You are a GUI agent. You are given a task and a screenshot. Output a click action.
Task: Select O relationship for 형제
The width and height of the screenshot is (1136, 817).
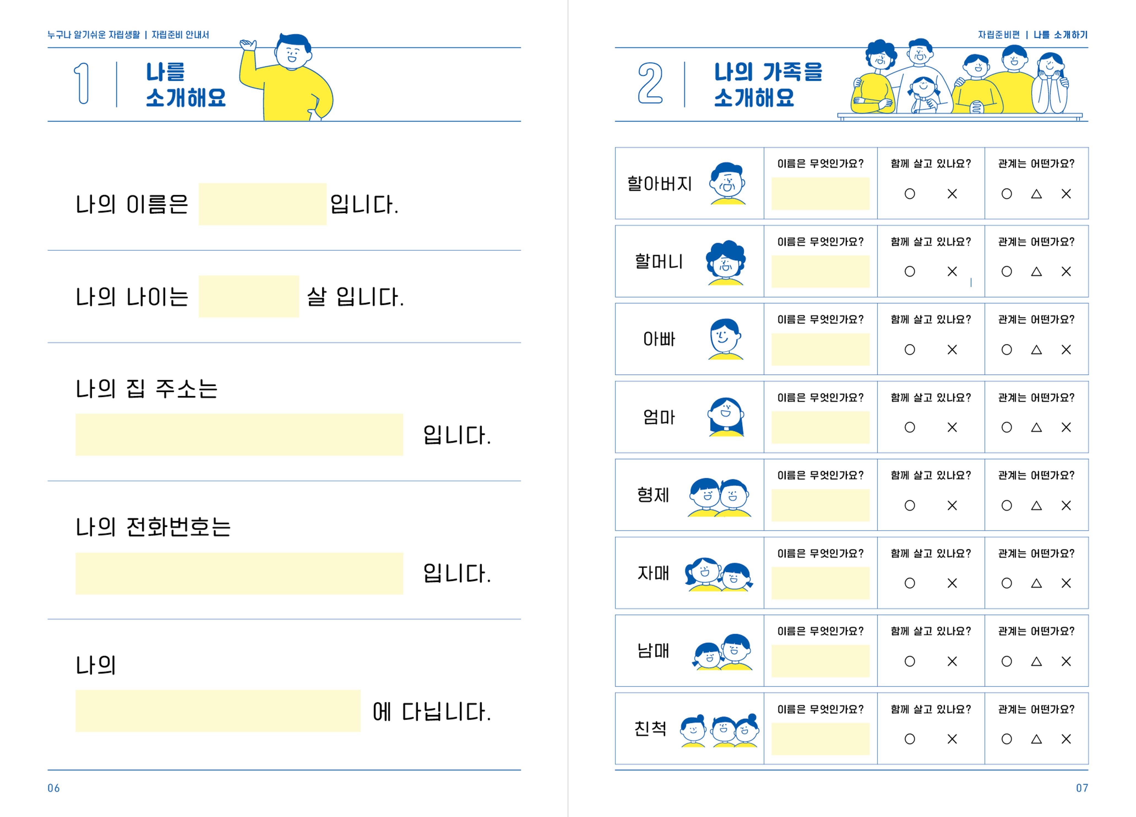pyautogui.click(x=1006, y=506)
